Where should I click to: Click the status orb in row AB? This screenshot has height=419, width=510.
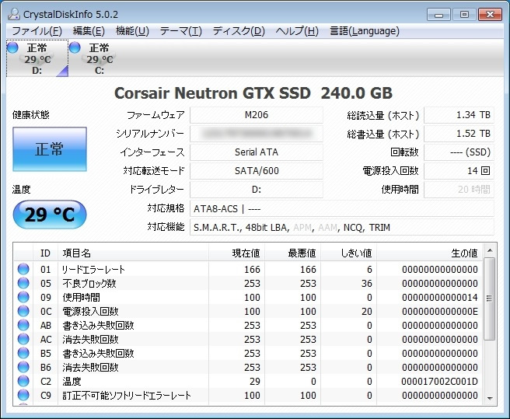coord(23,325)
